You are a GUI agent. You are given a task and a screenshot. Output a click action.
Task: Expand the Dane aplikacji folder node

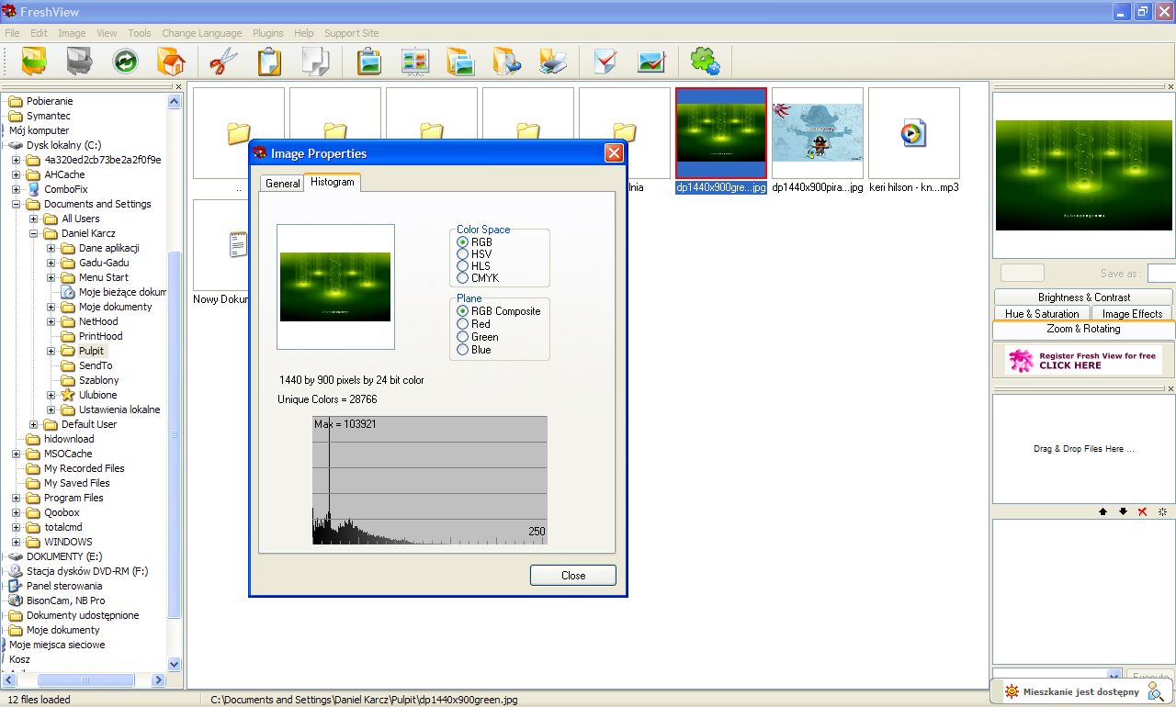tap(51, 248)
